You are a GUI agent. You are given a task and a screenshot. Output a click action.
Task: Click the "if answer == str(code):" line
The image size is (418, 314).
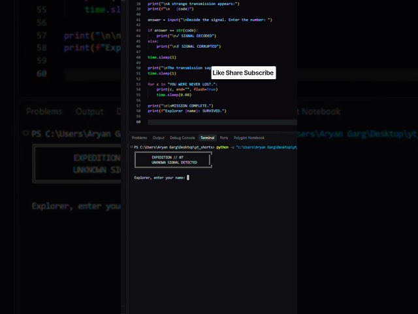tap(172, 31)
